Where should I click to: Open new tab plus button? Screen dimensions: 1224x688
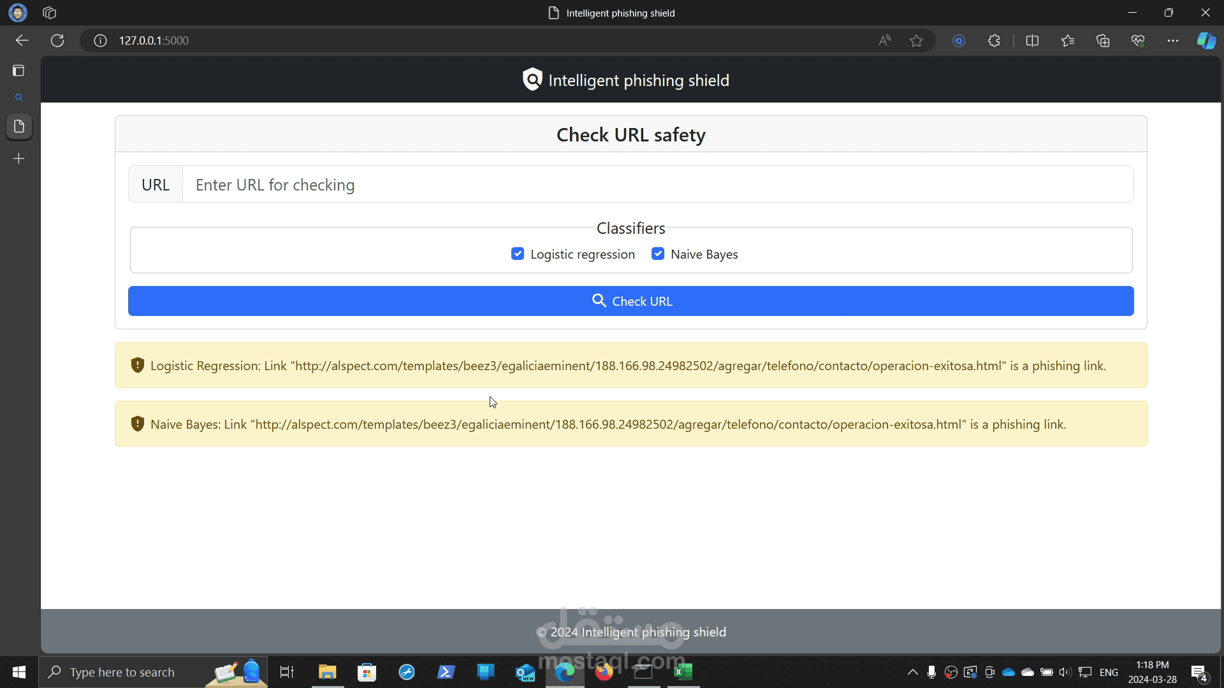click(x=19, y=159)
